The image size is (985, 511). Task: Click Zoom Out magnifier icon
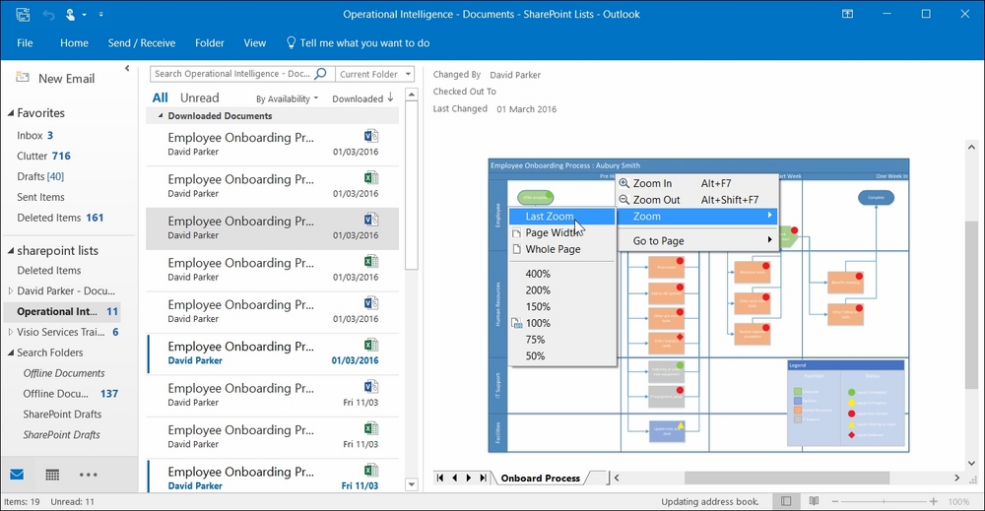click(x=624, y=200)
